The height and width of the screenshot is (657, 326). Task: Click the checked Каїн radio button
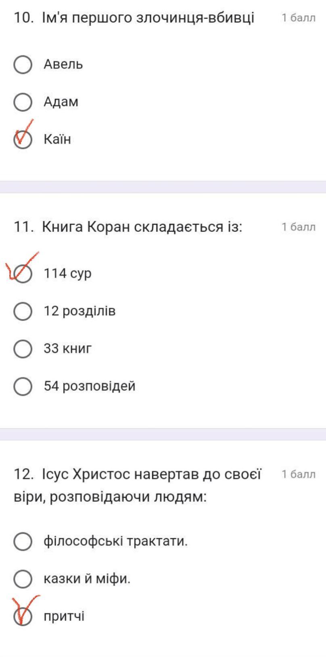(23, 139)
